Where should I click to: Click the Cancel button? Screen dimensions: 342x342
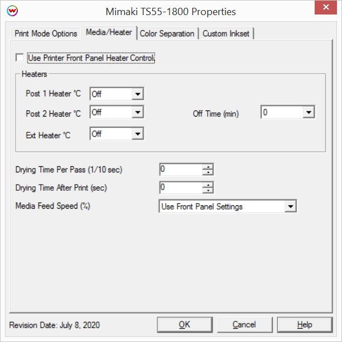point(244,325)
